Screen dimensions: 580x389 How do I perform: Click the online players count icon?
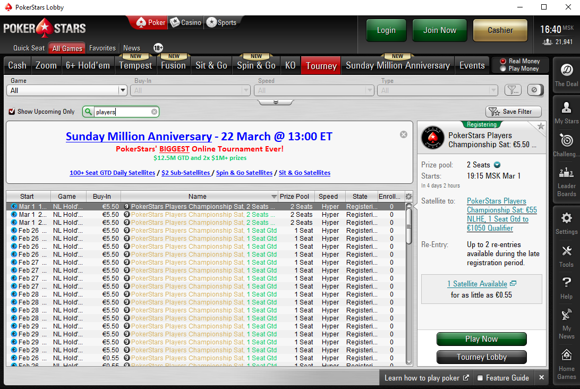548,42
